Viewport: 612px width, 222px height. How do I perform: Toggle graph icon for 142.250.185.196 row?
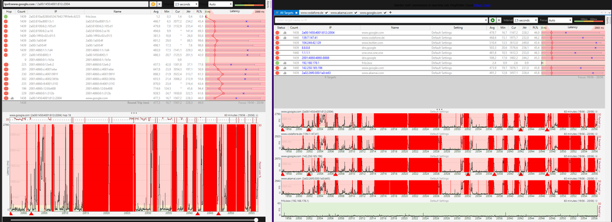click(284, 67)
